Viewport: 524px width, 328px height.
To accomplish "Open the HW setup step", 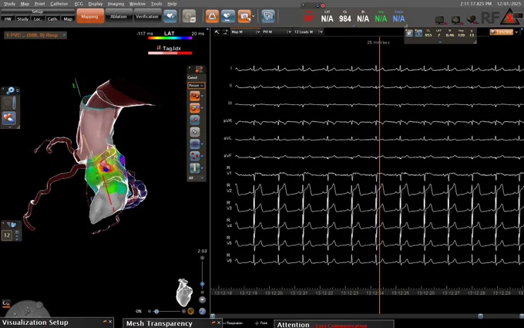I will 8,19.
